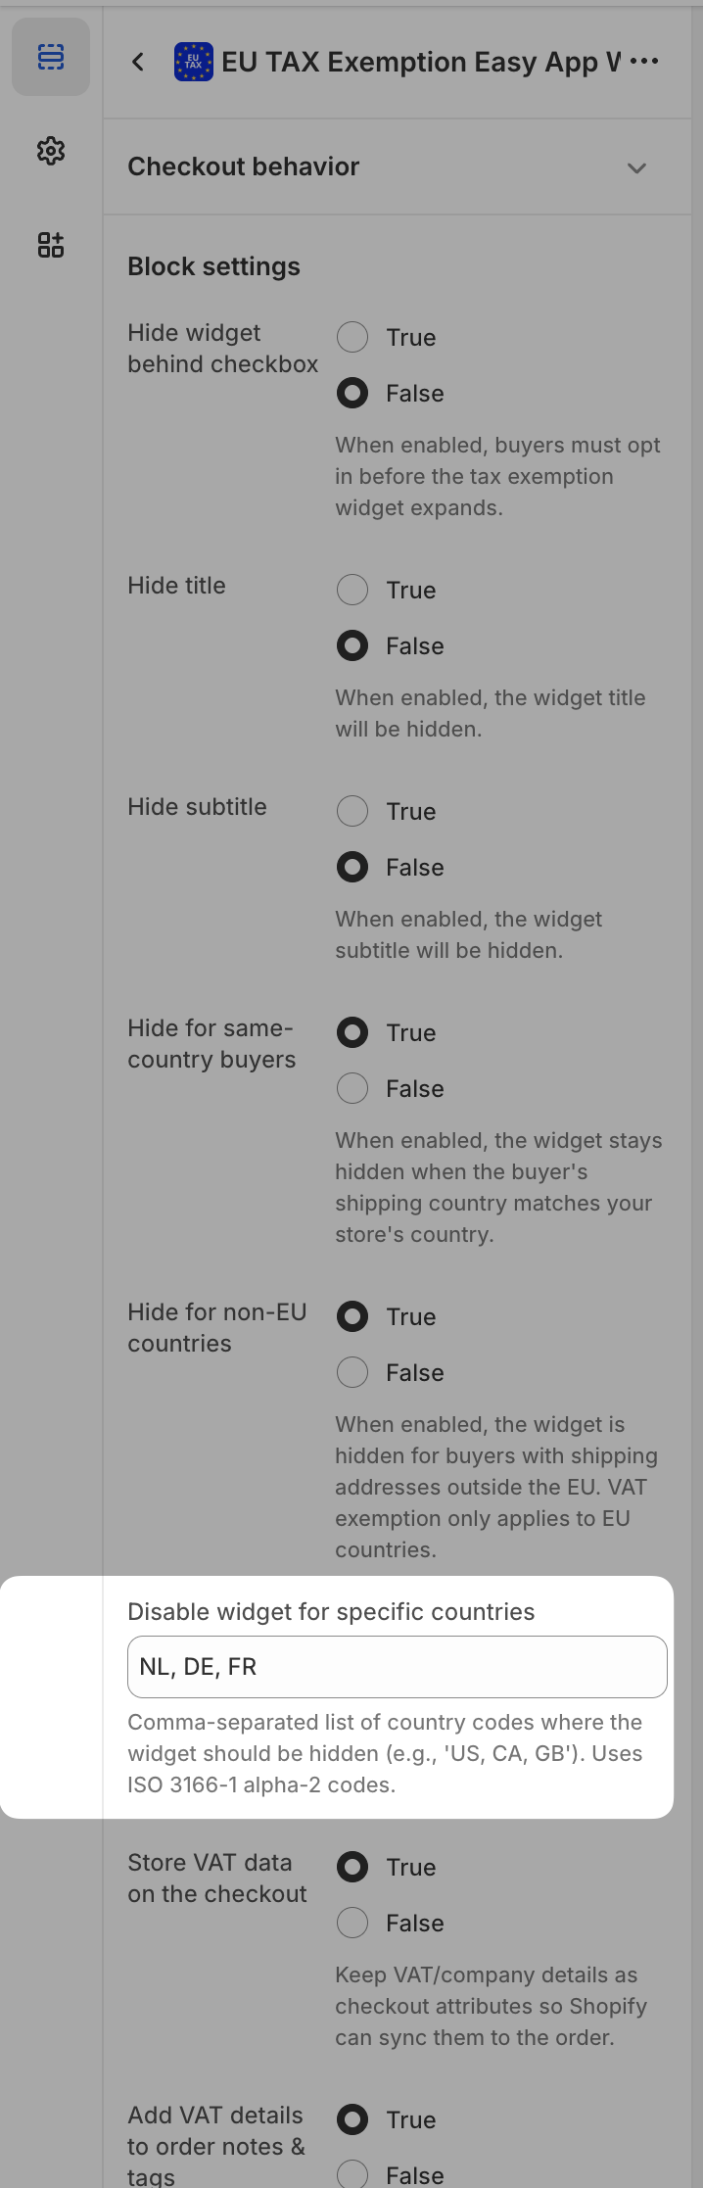Open the App embeds icon in sidebar
Viewport: 703px width, 2188px height.
coord(51,245)
